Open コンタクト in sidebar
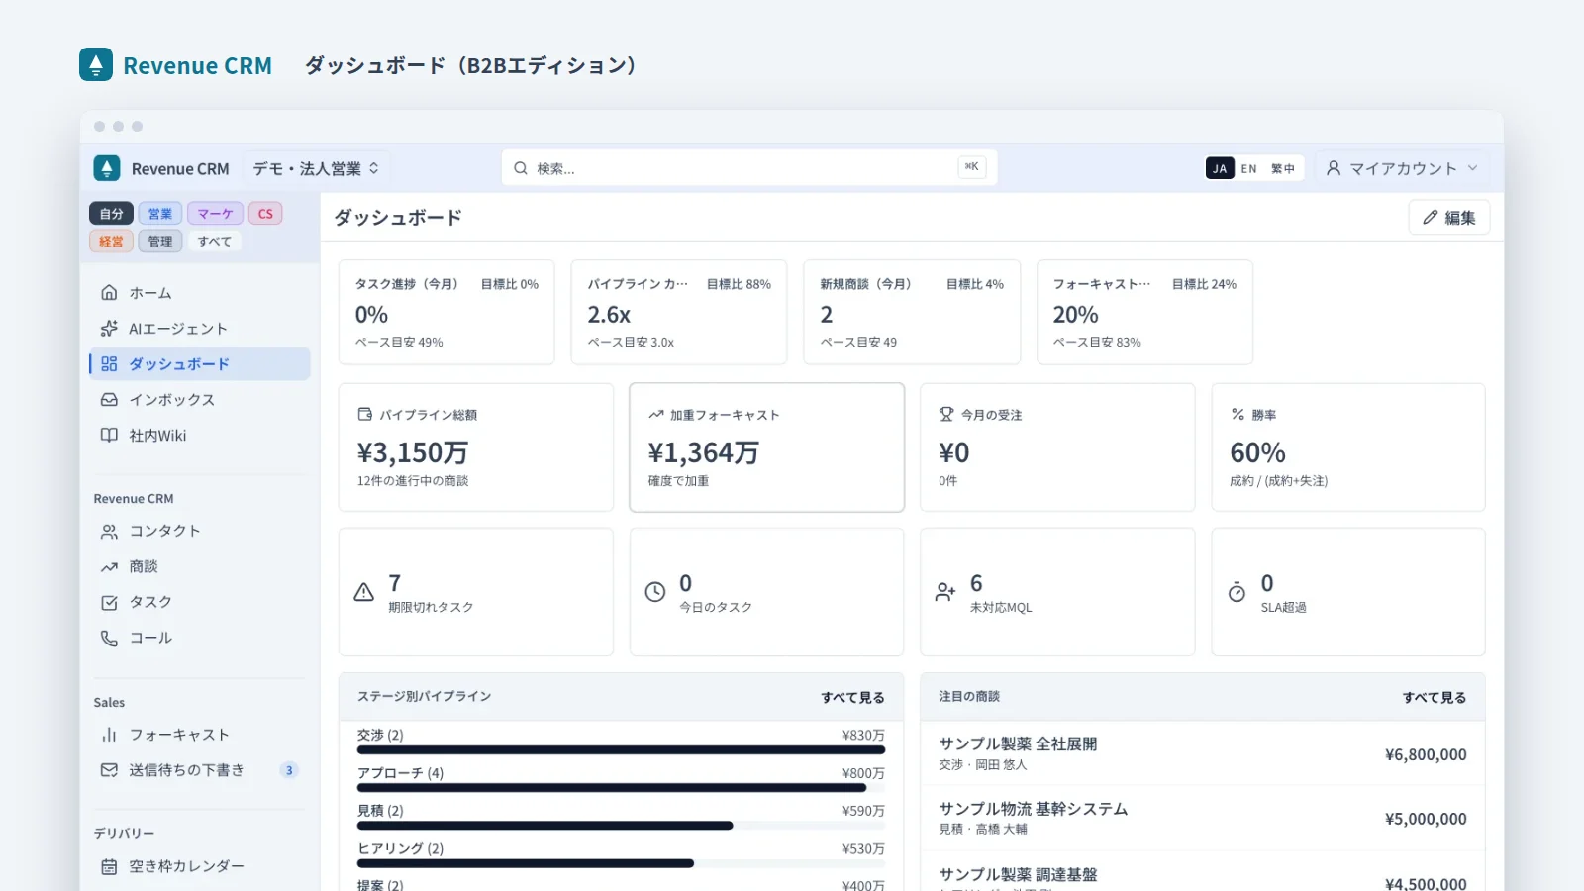Screen dimensions: 1584x891 [200, 532]
